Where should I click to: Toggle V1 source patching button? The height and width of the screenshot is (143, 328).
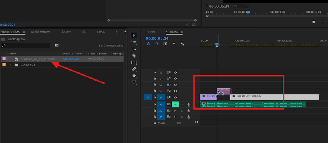pyautogui.click(x=148, y=97)
